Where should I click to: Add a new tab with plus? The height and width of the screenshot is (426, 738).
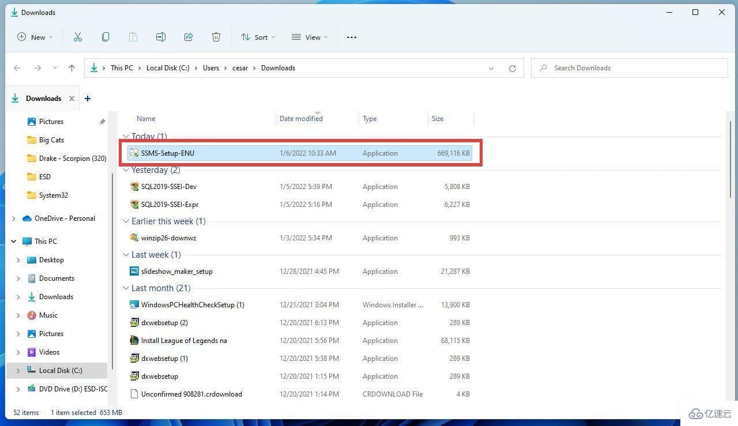tap(88, 99)
